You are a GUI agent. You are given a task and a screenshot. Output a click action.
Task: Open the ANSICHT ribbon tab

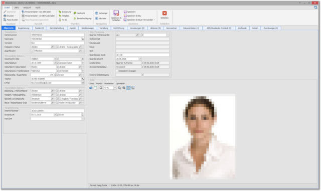[x=27, y=8]
